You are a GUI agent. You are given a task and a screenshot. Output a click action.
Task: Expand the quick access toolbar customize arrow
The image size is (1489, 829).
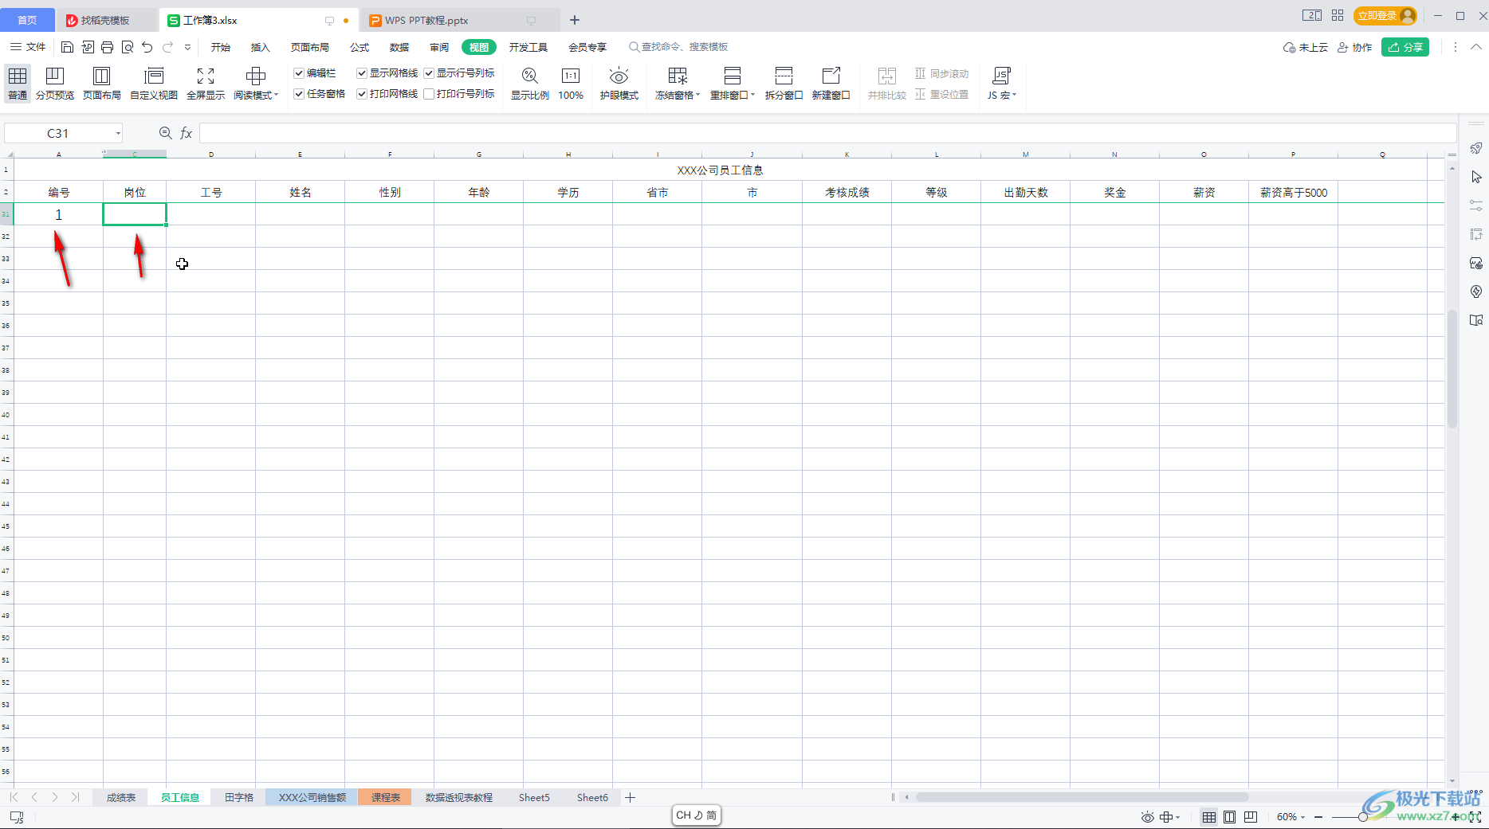coord(188,47)
